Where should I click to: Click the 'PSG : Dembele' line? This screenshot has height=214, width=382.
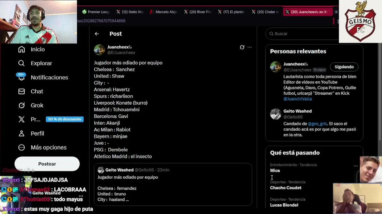click(x=111, y=150)
